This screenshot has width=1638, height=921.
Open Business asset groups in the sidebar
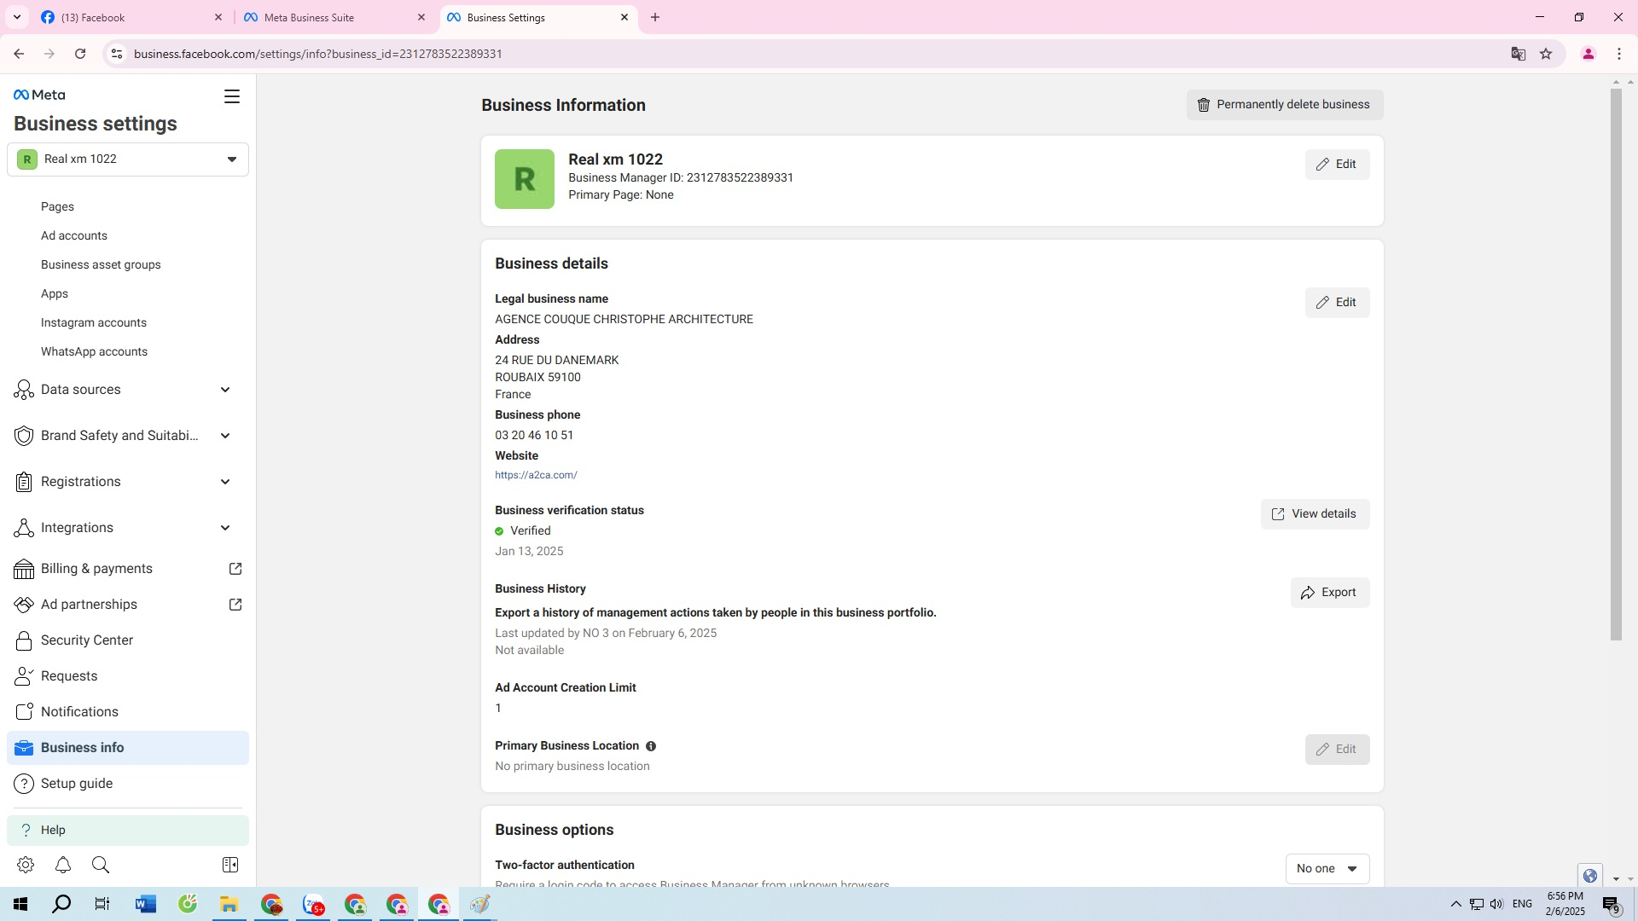(101, 264)
